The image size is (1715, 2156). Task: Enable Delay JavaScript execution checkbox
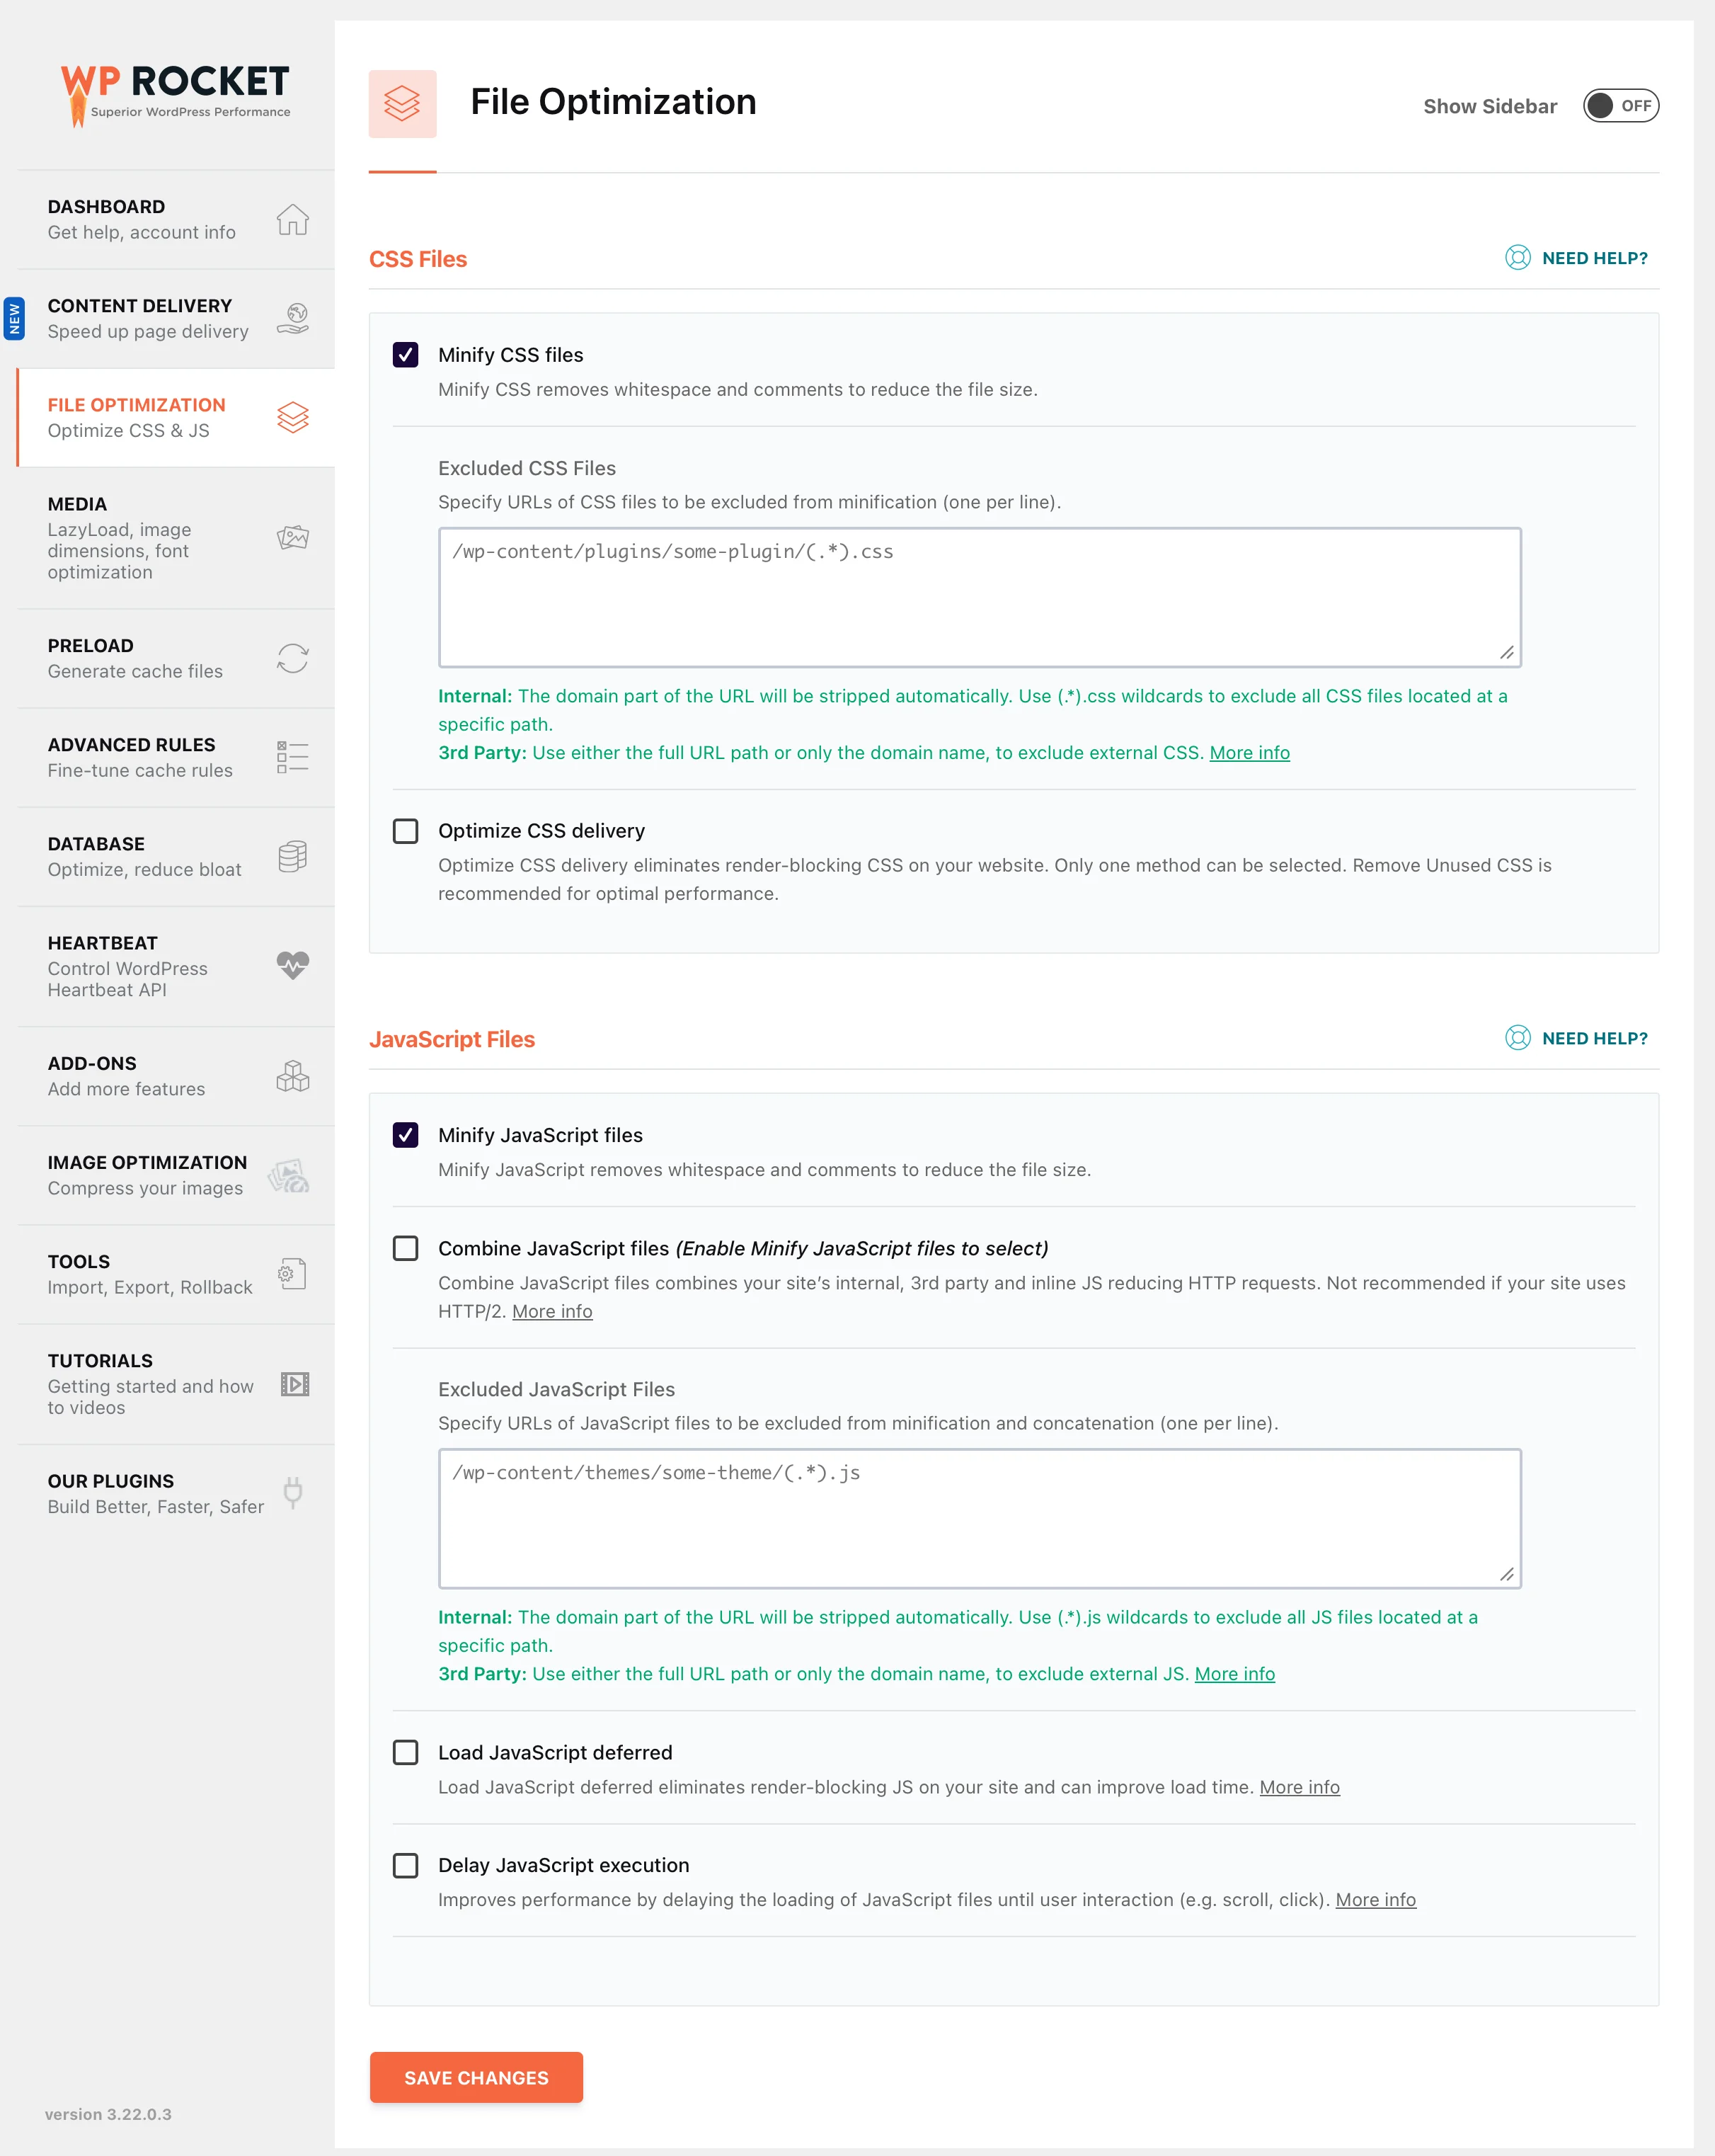406,1865
